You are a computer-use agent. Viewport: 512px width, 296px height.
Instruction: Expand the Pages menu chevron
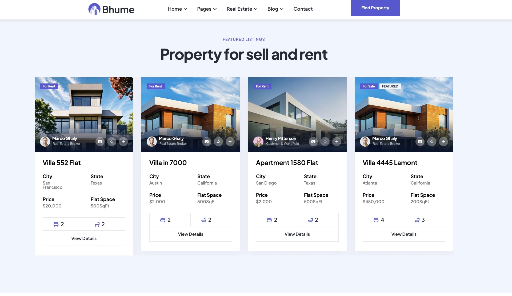215,9
